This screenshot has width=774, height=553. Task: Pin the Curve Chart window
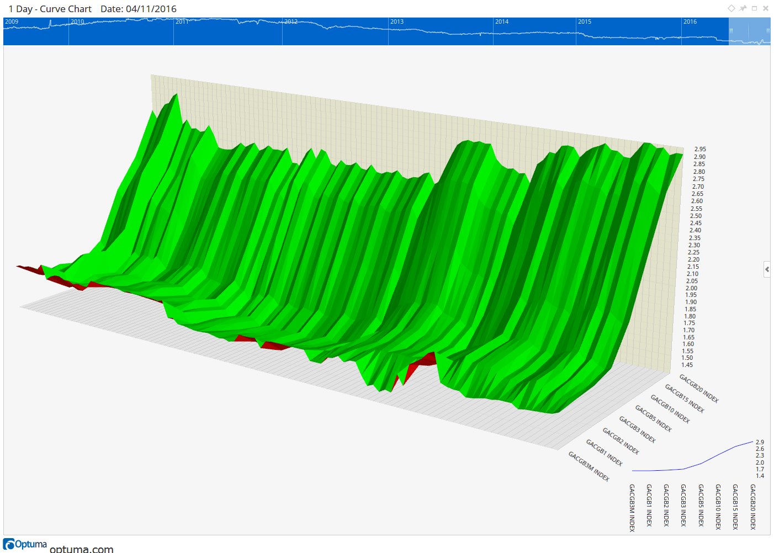coord(743,8)
